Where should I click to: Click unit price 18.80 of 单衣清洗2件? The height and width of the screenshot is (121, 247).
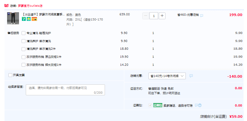(124, 49)
